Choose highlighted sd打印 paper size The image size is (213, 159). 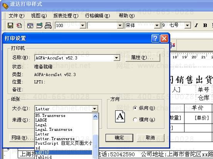(64, 152)
